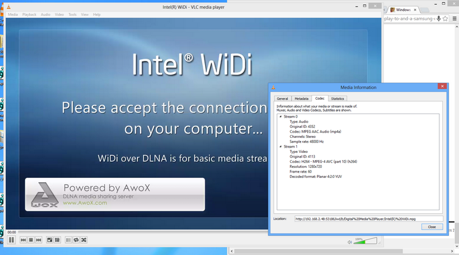Select the Codec tab
This screenshot has height=255, width=459.
(320, 99)
